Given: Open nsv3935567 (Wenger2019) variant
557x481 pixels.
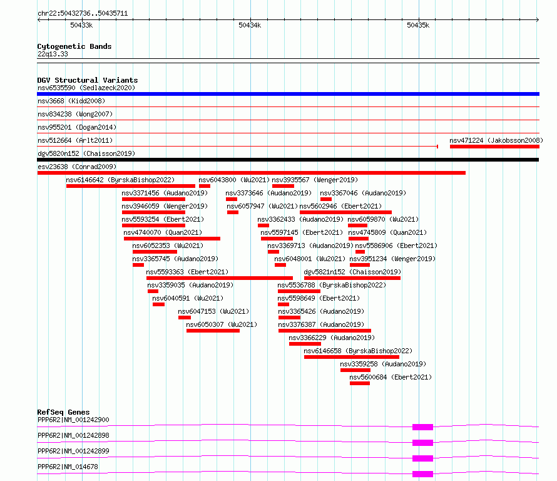Looking at the screenshot, I should point(315,180).
